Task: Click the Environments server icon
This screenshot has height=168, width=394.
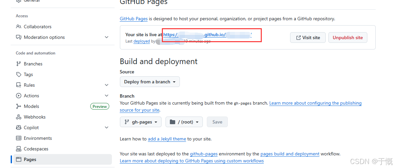Action: 19,138
